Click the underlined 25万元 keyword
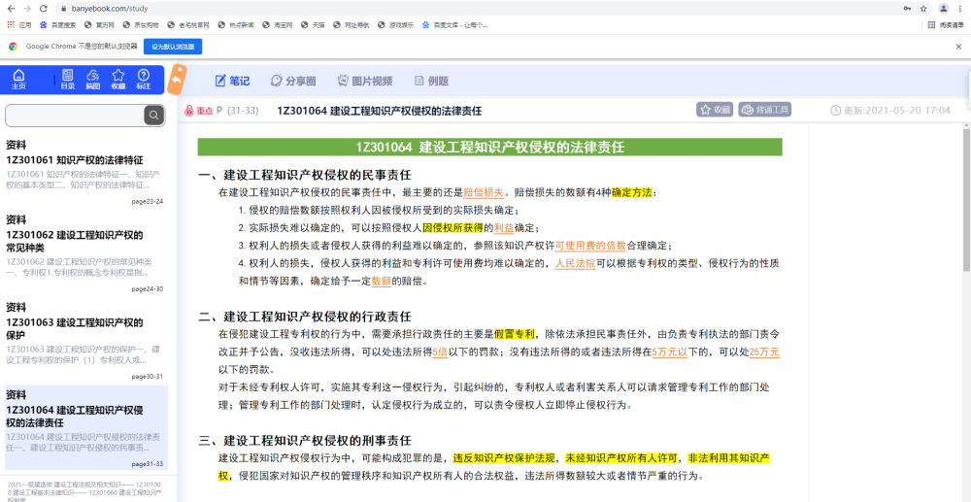Image resolution: width=971 pixels, height=502 pixels. pos(764,352)
